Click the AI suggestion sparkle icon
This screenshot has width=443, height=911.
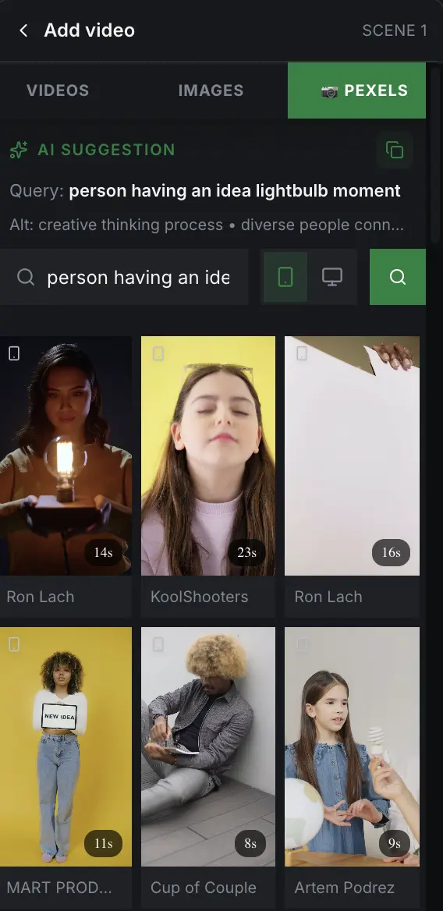[19, 150]
